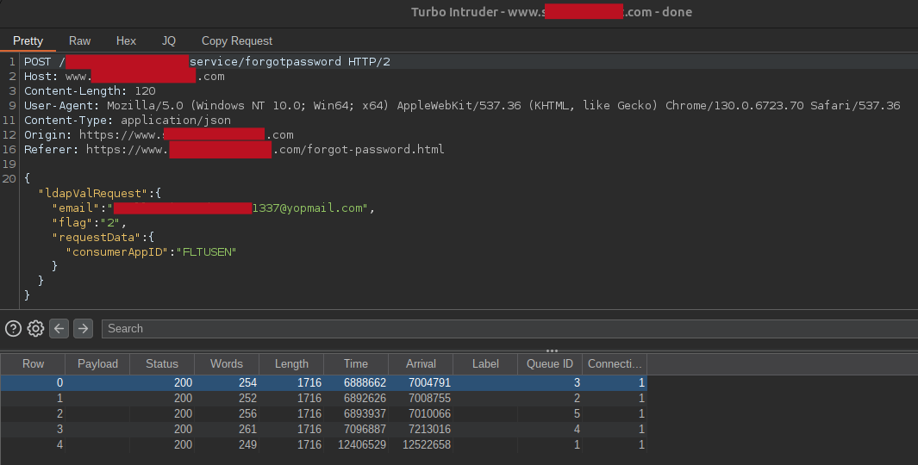This screenshot has height=465, width=918.
Task: Sort results by Status column header
Action: click(162, 363)
